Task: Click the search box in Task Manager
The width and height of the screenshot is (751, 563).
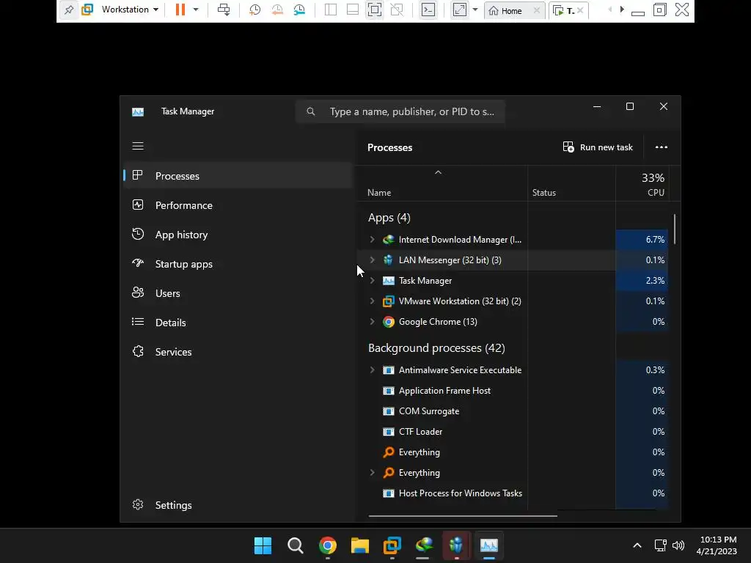Action: 400,111
